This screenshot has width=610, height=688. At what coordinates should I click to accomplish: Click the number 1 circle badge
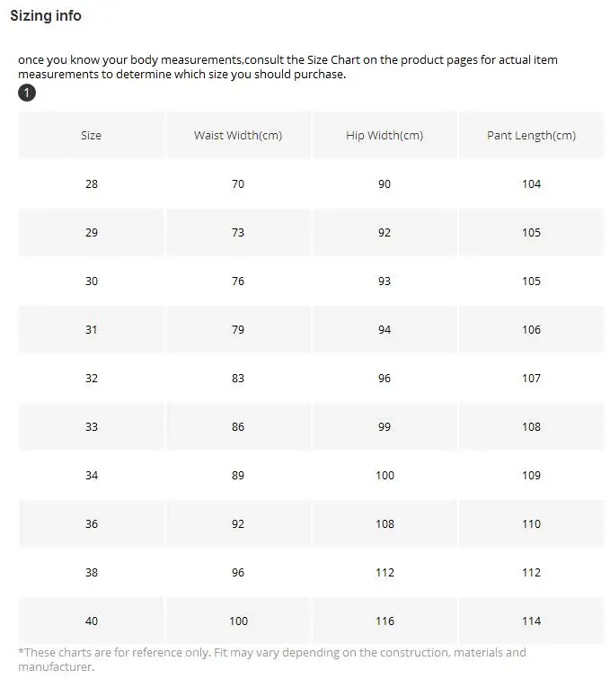[27, 93]
